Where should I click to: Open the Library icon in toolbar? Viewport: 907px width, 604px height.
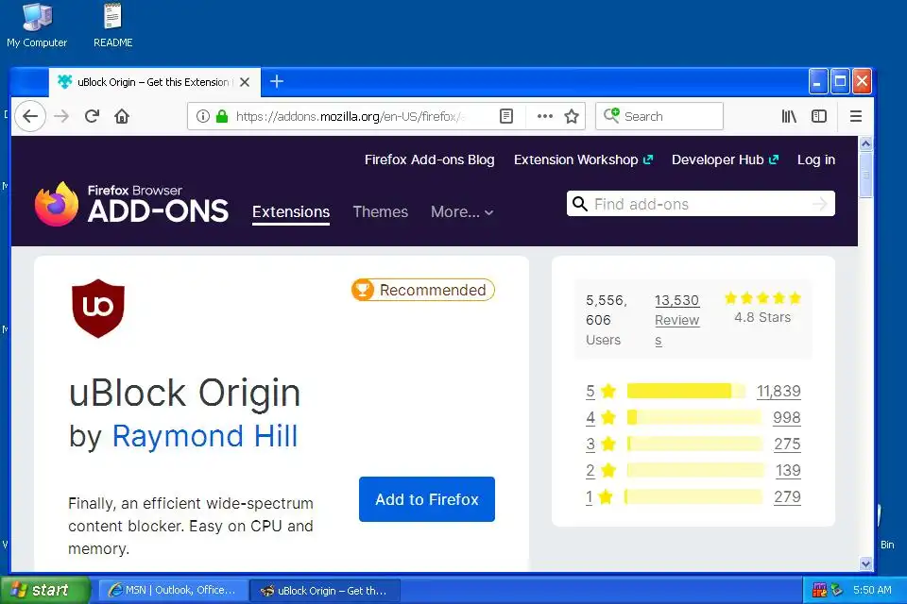click(789, 116)
